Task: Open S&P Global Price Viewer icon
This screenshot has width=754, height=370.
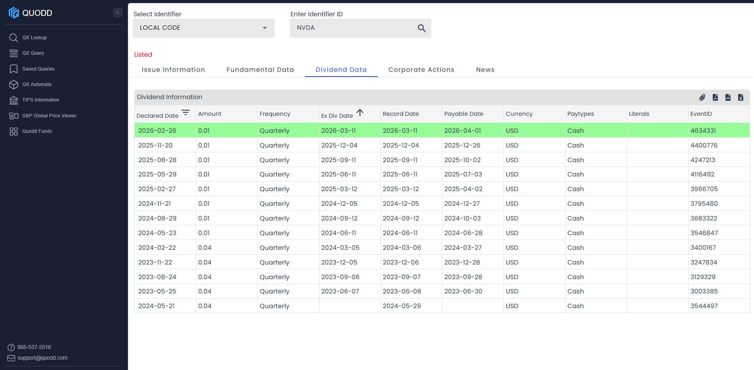Action: pyautogui.click(x=13, y=116)
